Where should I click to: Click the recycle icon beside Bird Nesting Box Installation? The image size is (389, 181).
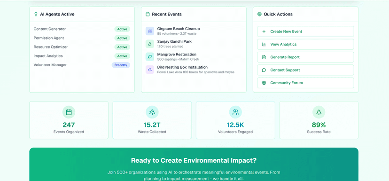(x=149, y=70)
